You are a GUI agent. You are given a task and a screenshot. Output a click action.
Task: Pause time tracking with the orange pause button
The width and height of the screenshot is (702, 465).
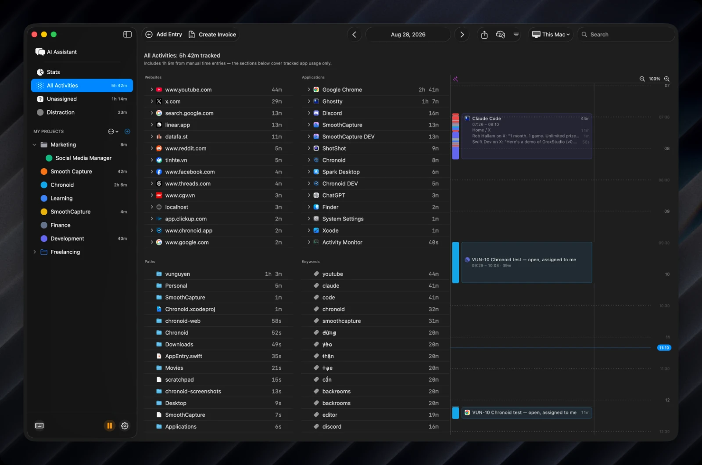coord(109,425)
